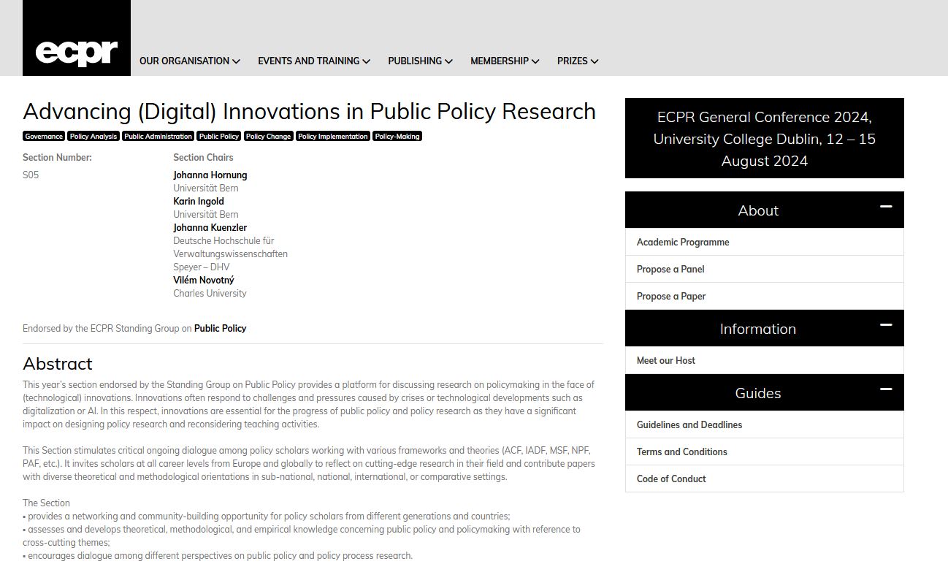Open the Membership menu
Viewport: 948px width, 564px height.
[x=505, y=61]
